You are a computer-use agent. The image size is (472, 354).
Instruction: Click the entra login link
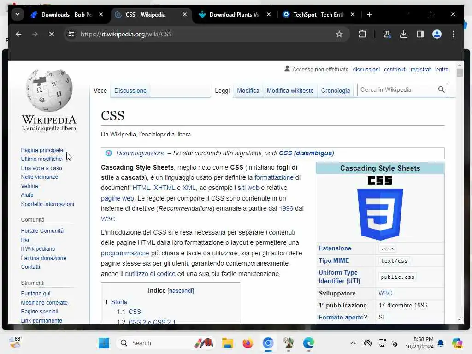pyautogui.click(x=442, y=70)
